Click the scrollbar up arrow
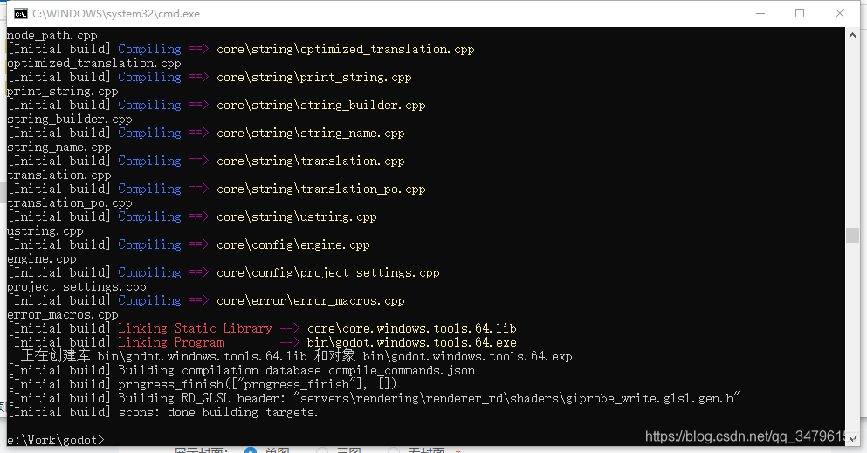The width and height of the screenshot is (867, 453). coord(852,35)
